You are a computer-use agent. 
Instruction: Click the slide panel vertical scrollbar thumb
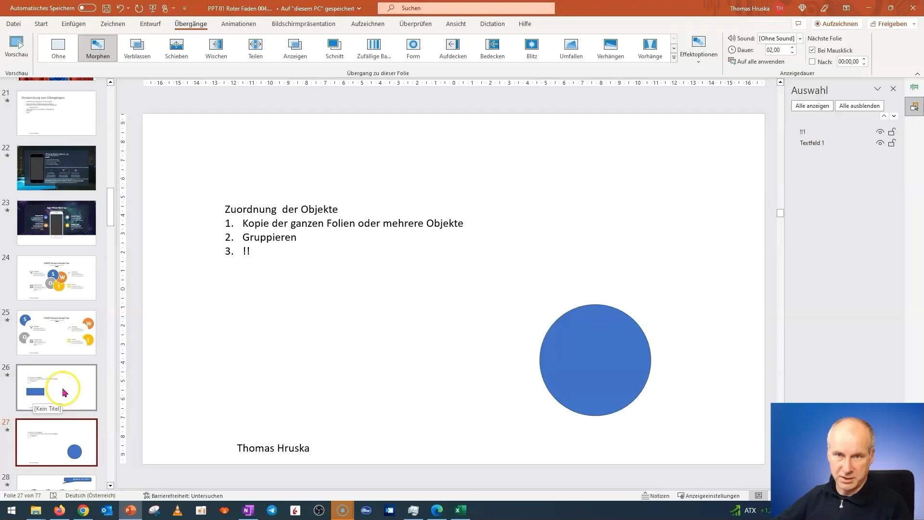110,207
